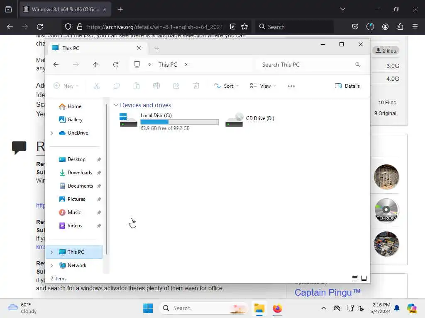Image resolution: width=425 pixels, height=318 pixels.
Task: Open Firefox from taskbar
Action: (x=277, y=308)
